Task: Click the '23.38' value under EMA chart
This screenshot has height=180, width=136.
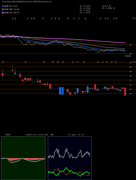Action: (x=128, y=56)
